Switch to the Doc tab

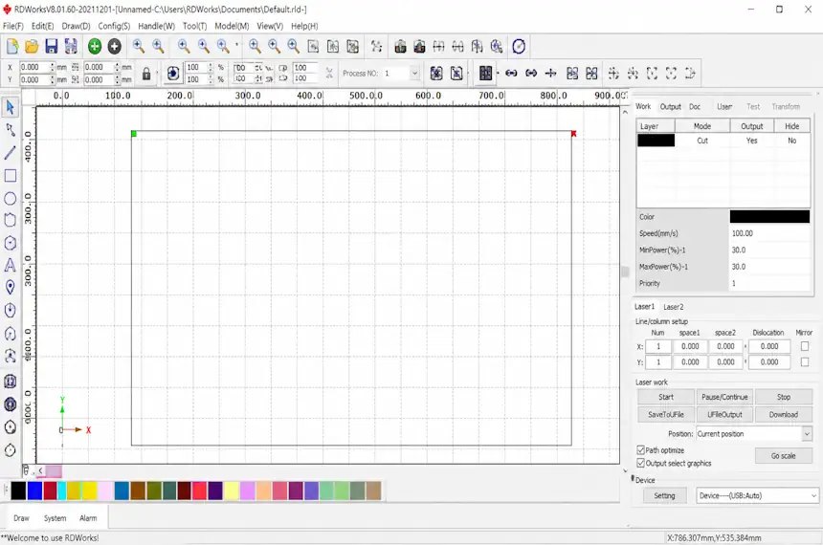695,106
